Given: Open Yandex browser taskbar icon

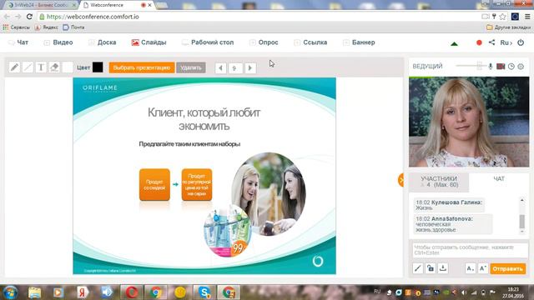Looking at the screenshot, I should click(82, 292).
